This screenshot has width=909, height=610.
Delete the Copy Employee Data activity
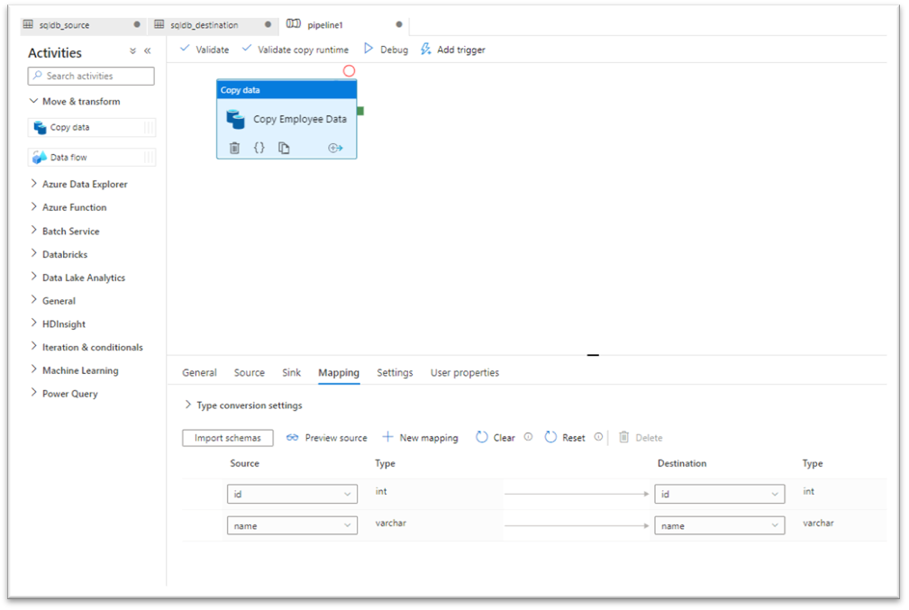point(235,148)
